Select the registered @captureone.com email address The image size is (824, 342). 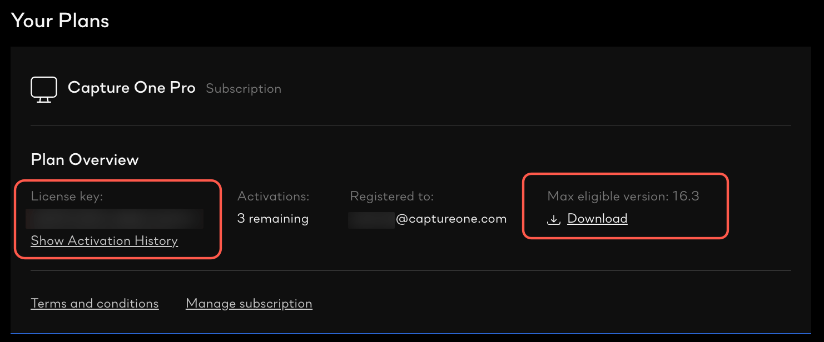427,218
